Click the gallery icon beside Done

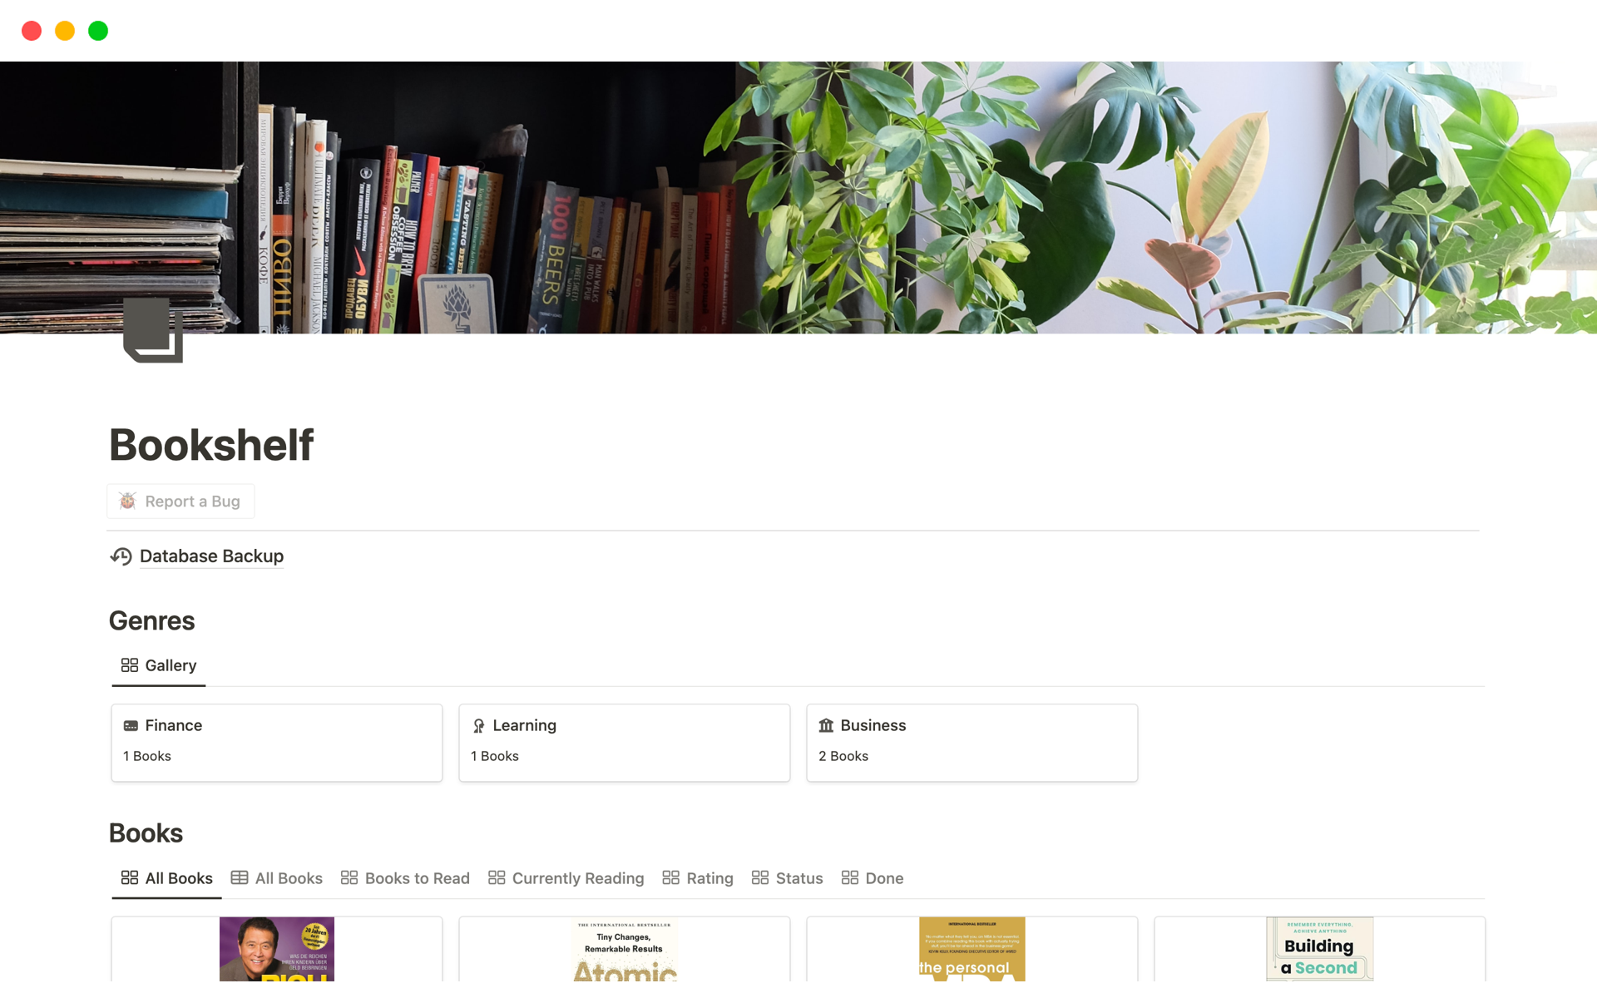coord(849,877)
